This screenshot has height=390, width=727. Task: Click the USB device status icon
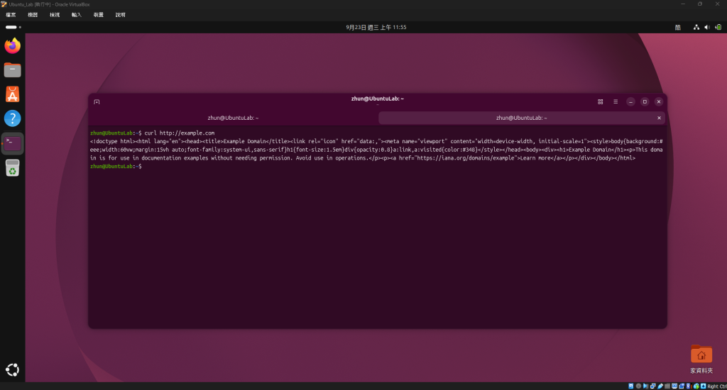660,386
